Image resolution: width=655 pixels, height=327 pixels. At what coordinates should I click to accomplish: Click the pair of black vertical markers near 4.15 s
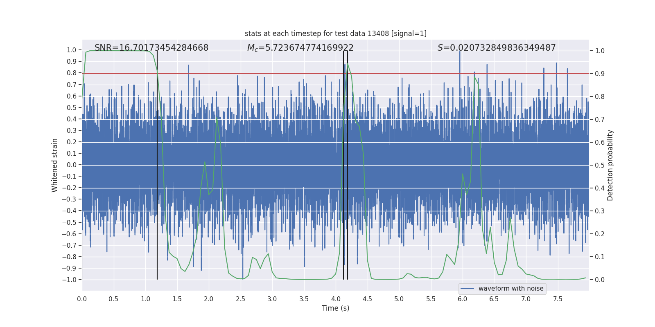[x=346, y=165]
